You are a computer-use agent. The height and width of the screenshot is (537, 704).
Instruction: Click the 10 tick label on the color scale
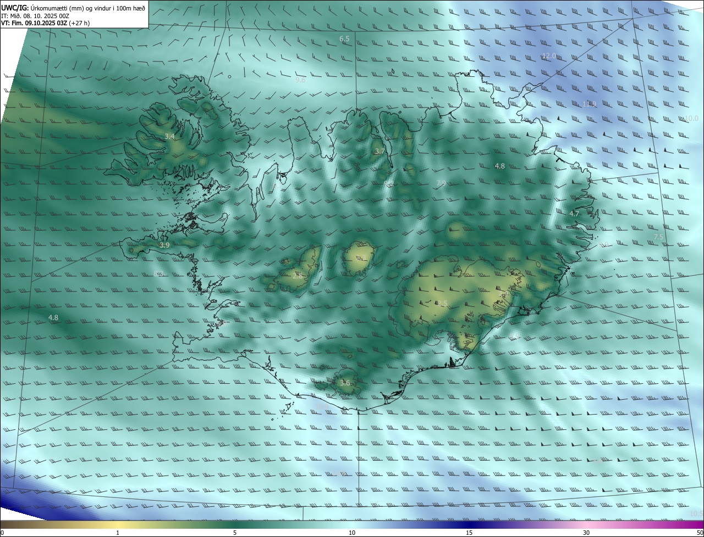coord(352,533)
